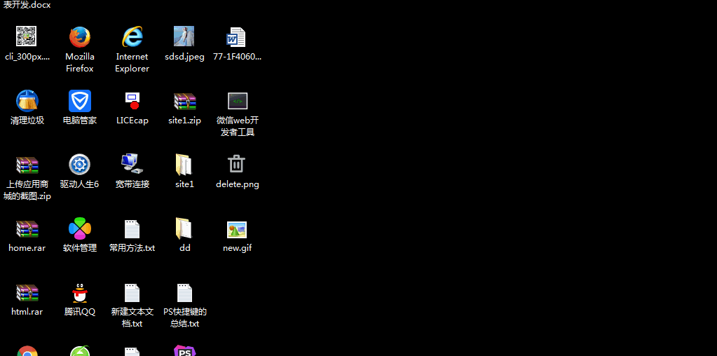Select 新建文本文档.txt file

pos(132,293)
